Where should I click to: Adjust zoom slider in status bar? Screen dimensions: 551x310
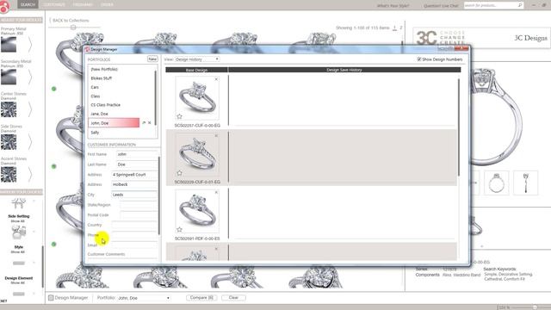coord(535,307)
